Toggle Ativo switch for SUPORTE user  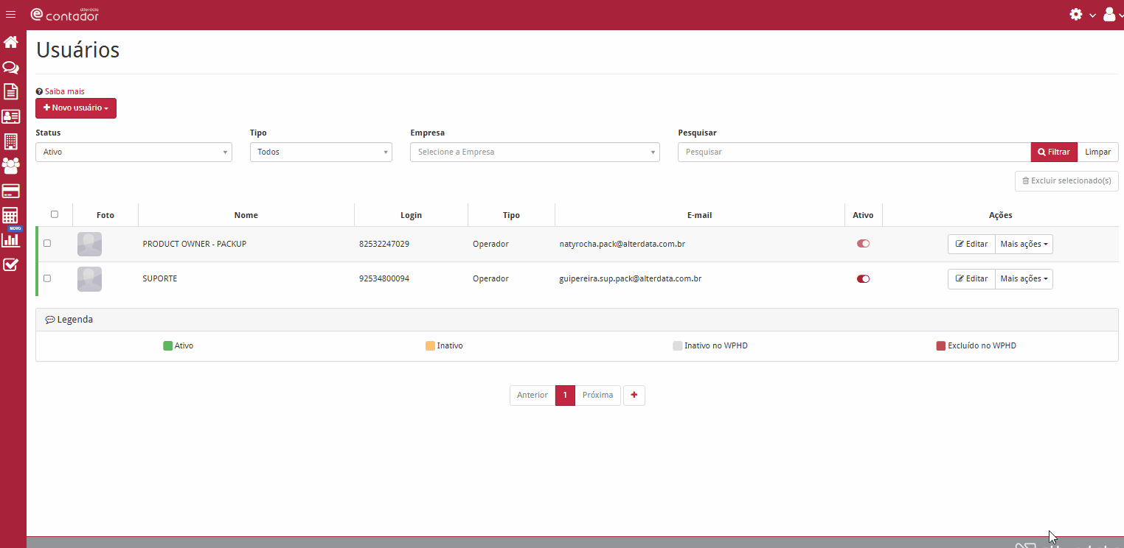pyautogui.click(x=863, y=279)
